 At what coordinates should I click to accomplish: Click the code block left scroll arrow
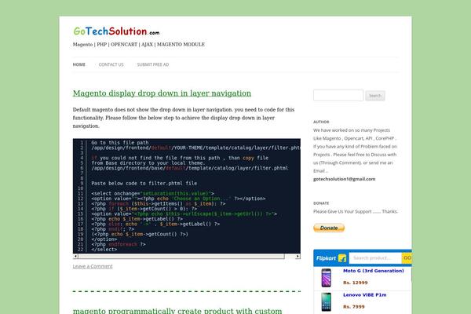tap(75, 257)
